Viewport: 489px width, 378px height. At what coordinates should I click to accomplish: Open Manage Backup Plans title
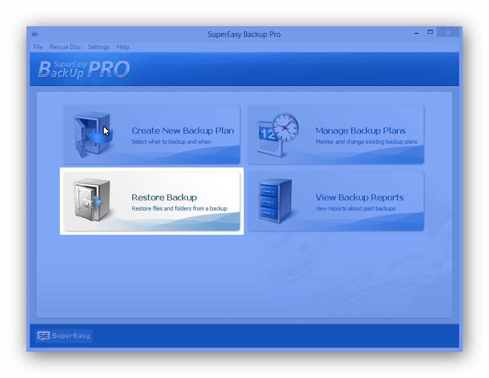(360, 131)
